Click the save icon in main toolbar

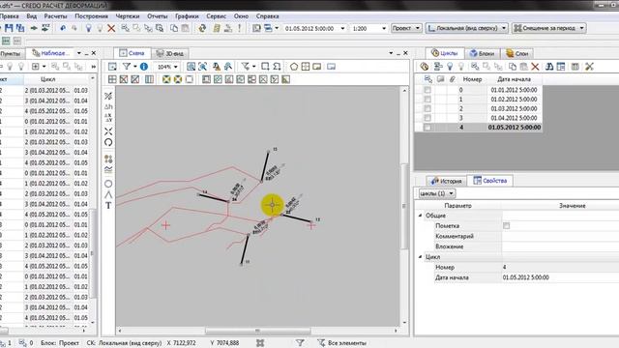[x=9, y=28]
